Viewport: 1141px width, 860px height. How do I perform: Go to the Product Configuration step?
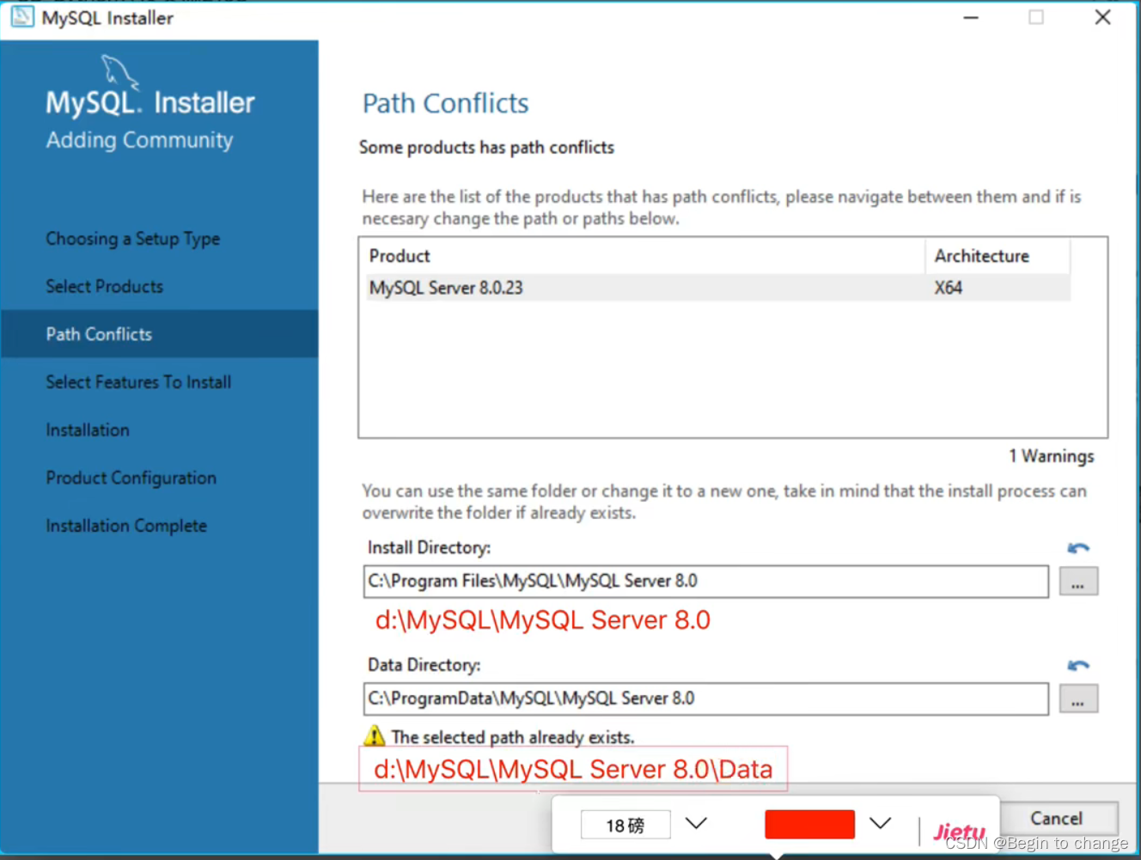pos(131,478)
